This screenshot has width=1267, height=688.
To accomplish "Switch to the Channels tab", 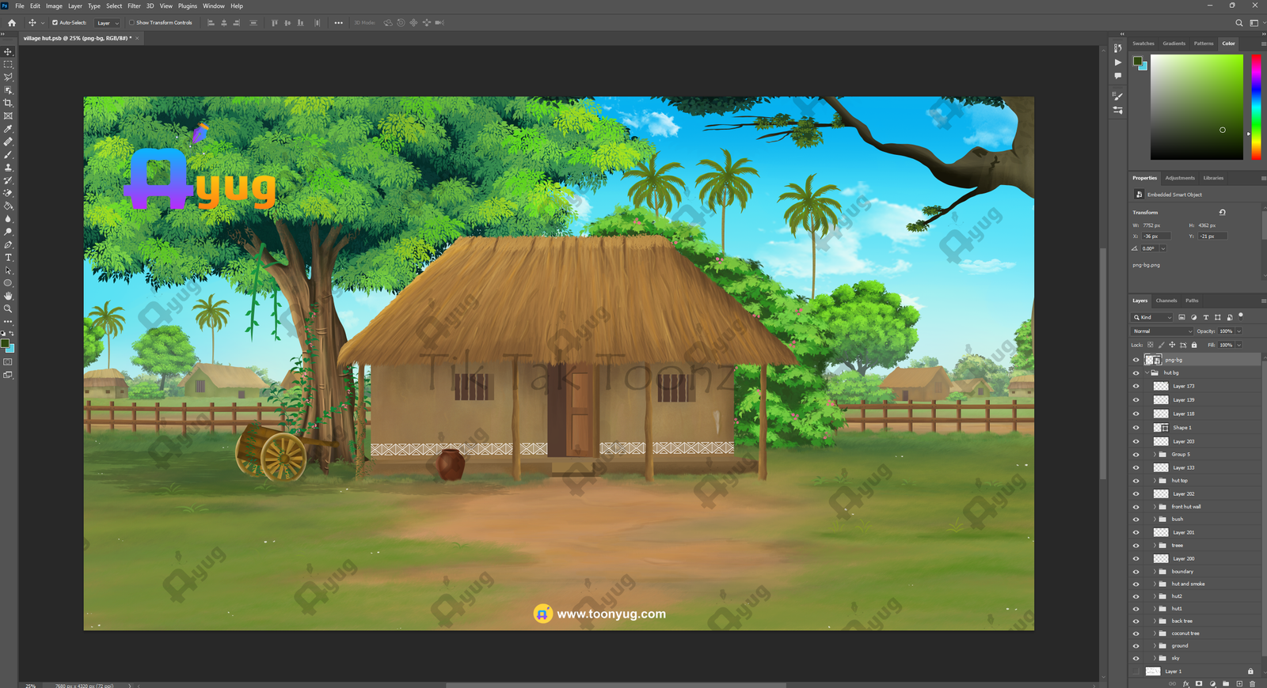I will coord(1166,301).
